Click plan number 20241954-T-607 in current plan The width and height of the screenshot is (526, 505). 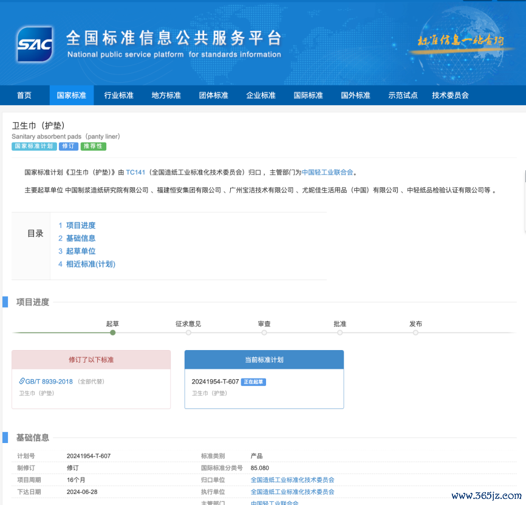pyautogui.click(x=215, y=382)
